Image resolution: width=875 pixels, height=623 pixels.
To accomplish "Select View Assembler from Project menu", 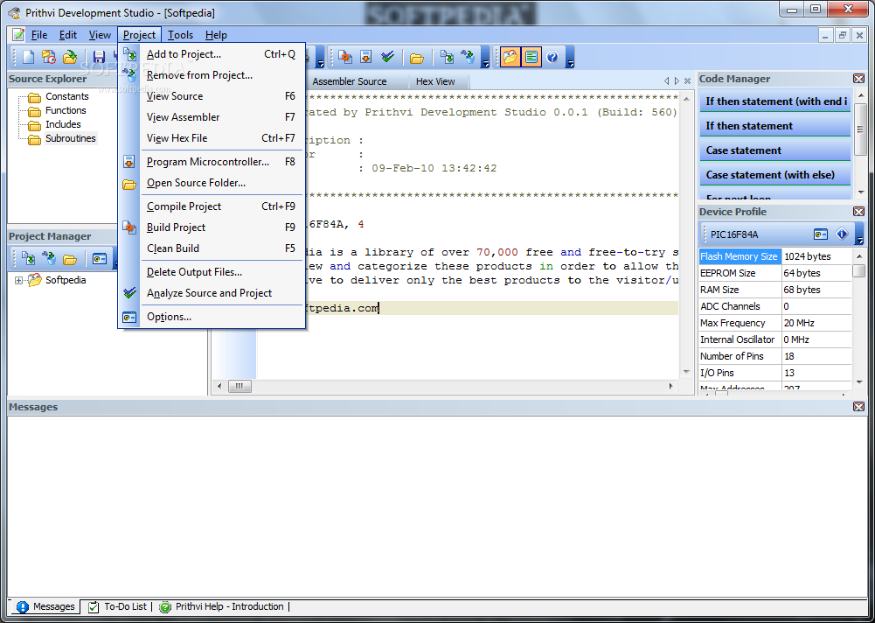I will click(x=212, y=116).
